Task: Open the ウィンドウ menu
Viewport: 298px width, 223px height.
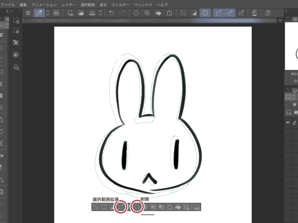Action: [143, 5]
